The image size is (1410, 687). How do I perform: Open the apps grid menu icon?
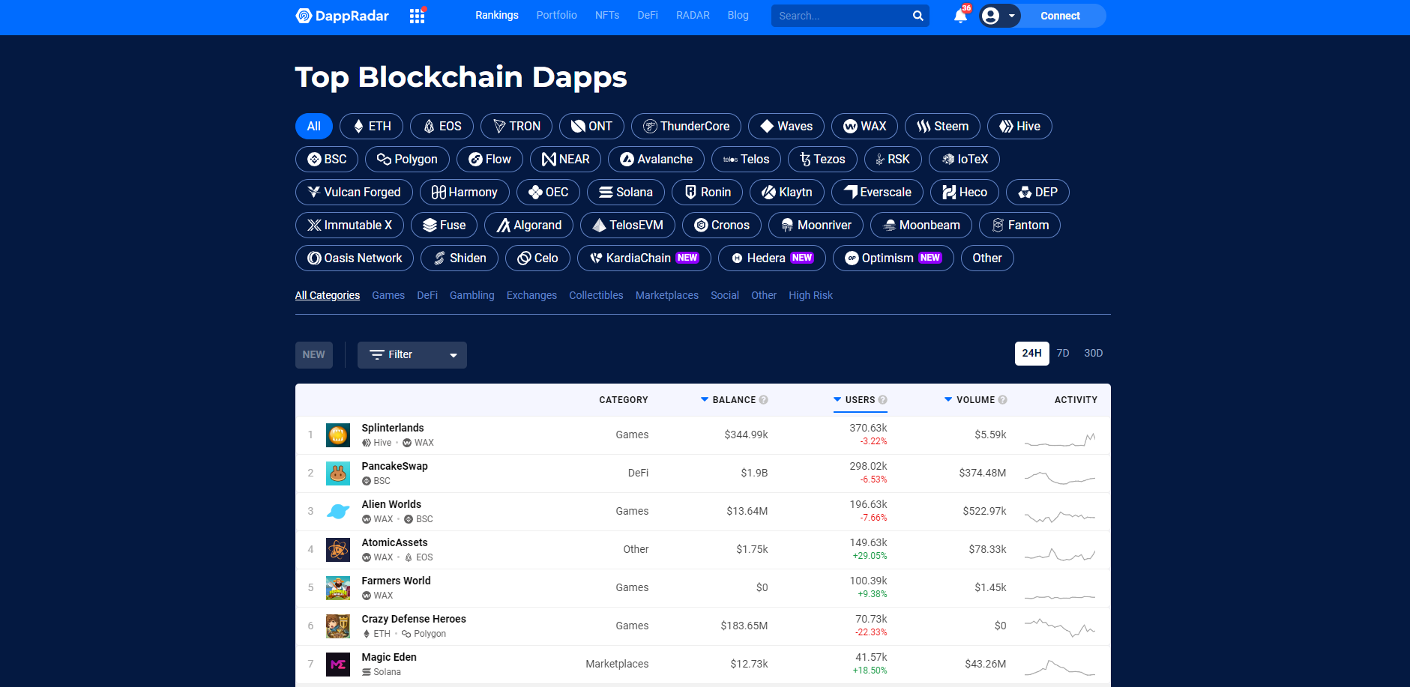pyautogui.click(x=417, y=16)
